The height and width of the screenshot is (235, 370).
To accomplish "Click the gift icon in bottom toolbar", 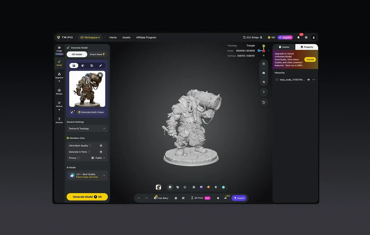I will click(x=176, y=198).
